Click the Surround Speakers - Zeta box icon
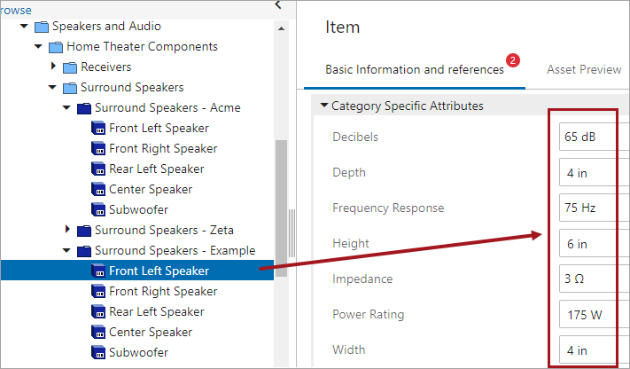 84,231
